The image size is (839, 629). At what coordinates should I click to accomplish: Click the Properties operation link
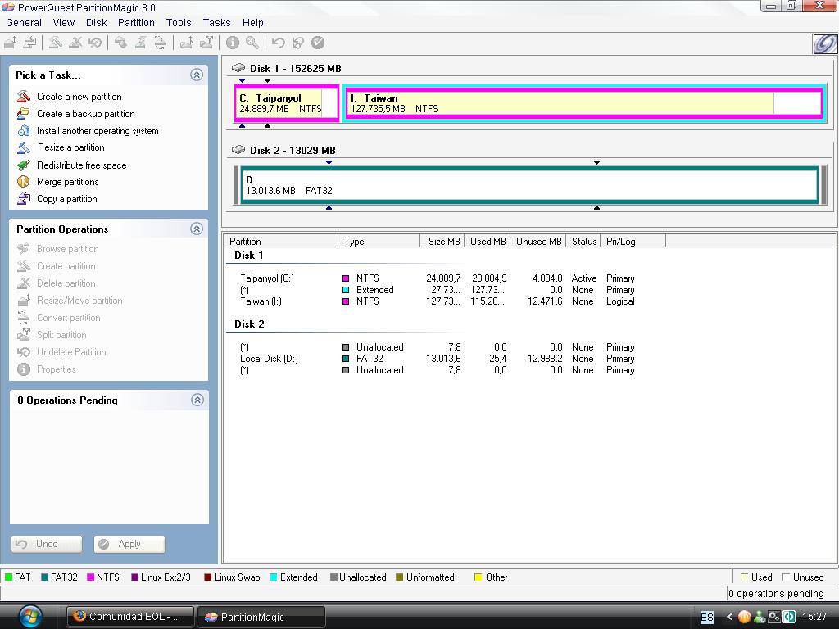tap(56, 369)
